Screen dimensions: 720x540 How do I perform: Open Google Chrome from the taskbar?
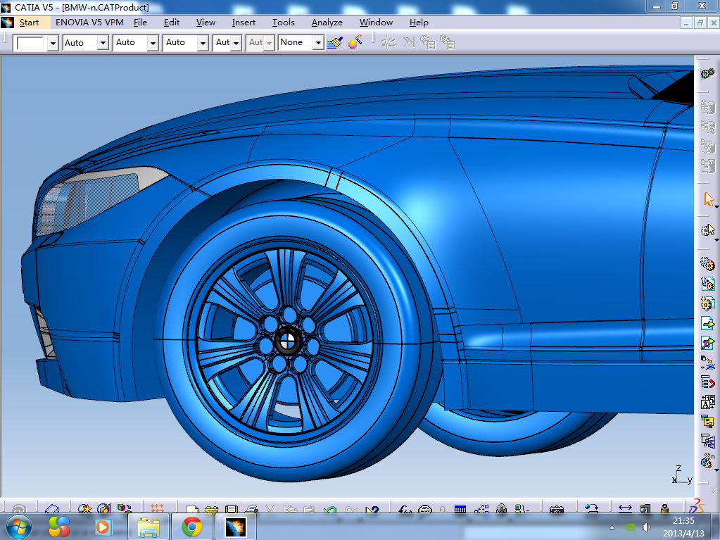click(x=192, y=527)
